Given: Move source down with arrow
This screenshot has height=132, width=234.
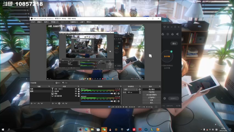Looking at the screenshot, I should (66, 104).
